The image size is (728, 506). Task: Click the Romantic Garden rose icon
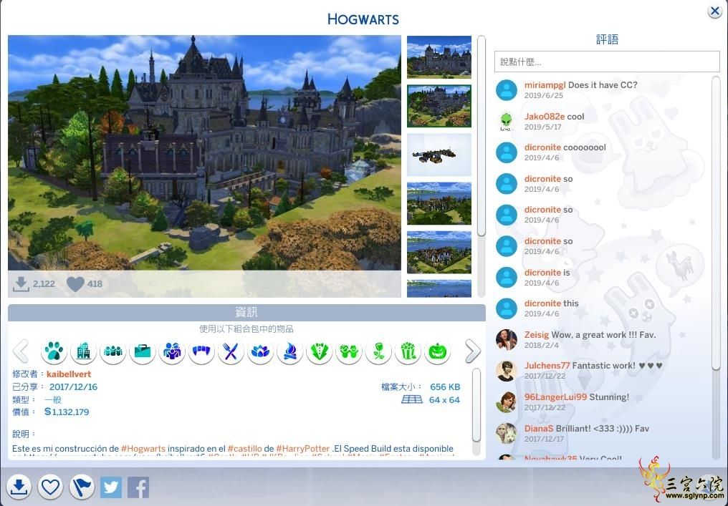coord(378,351)
